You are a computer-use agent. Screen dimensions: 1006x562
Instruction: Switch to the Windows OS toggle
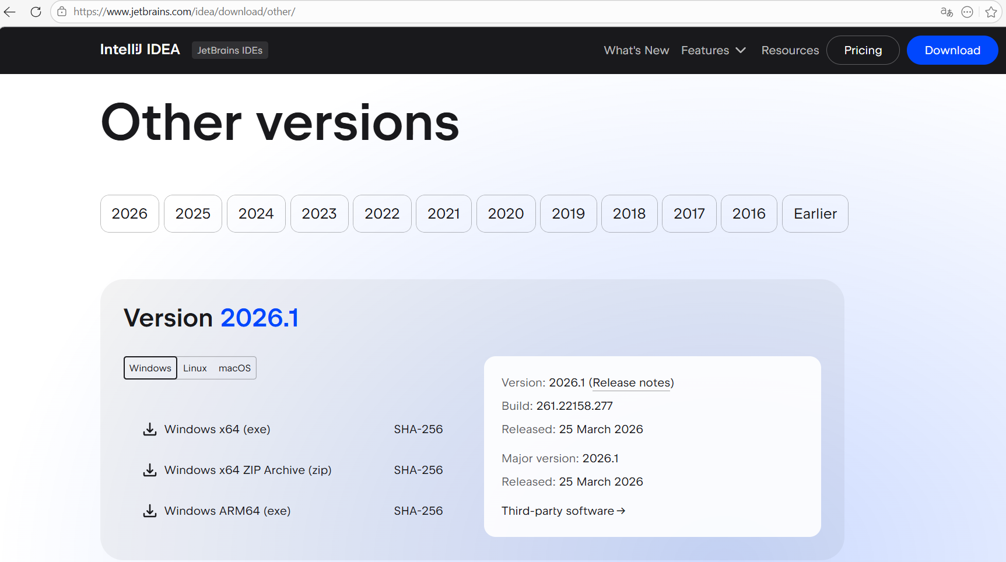tap(150, 368)
